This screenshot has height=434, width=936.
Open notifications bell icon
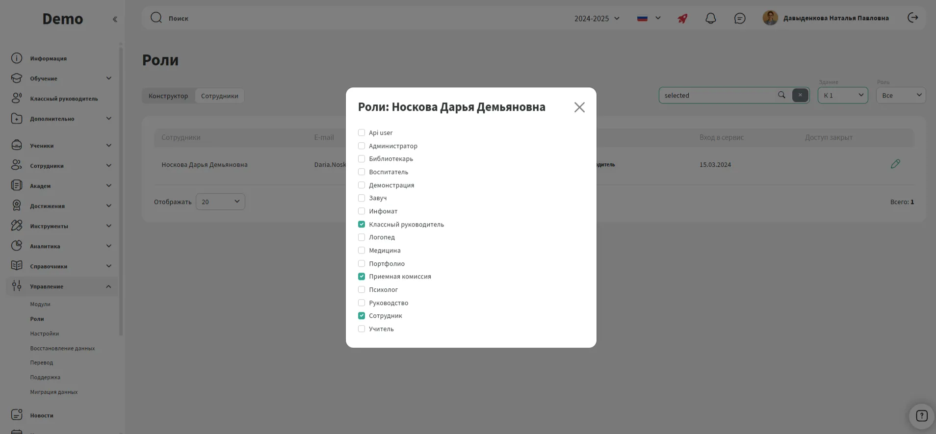point(710,19)
